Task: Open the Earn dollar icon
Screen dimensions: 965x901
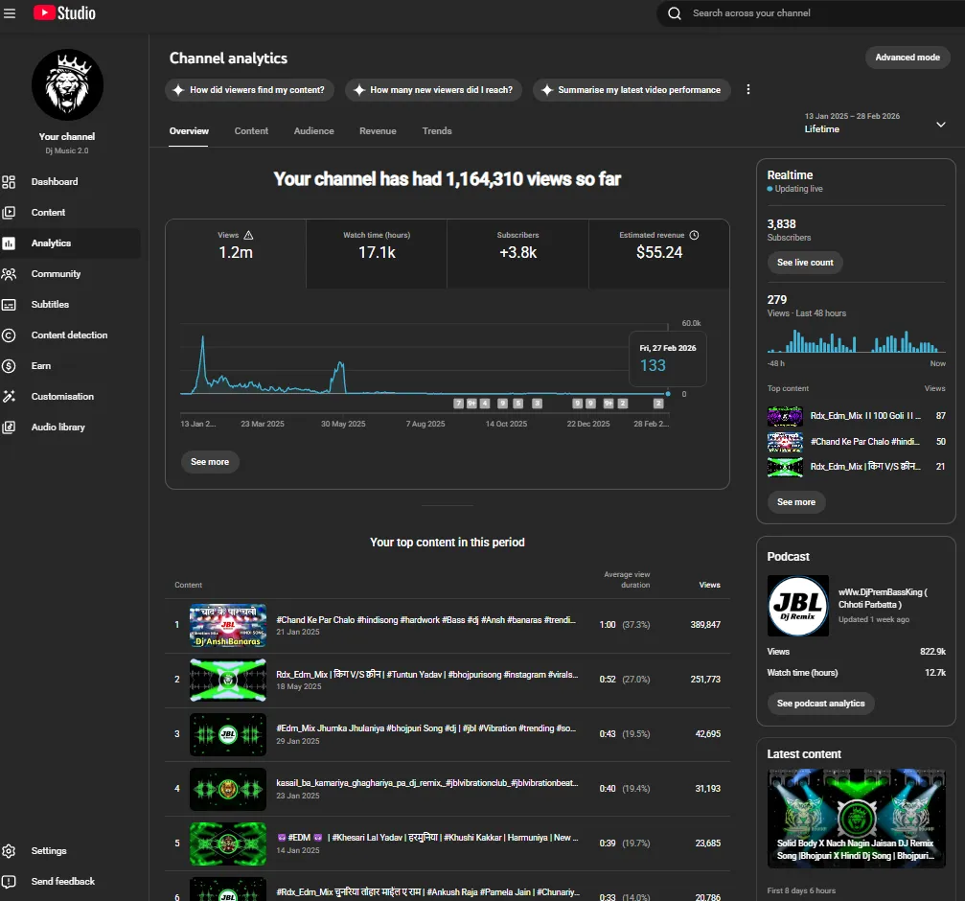Action: (9, 366)
